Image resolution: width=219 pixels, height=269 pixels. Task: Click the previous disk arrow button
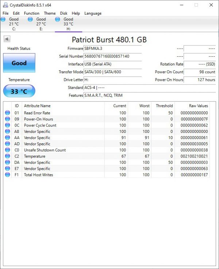tap(7, 39)
